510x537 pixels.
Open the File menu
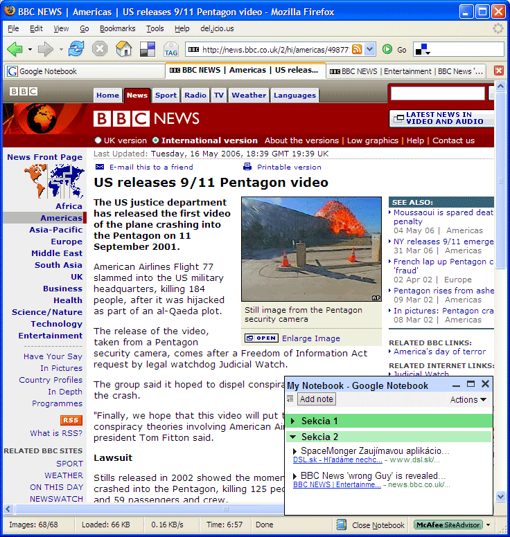click(x=13, y=28)
